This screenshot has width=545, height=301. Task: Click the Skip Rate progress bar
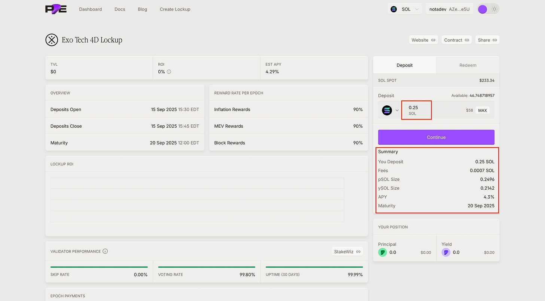point(99,267)
